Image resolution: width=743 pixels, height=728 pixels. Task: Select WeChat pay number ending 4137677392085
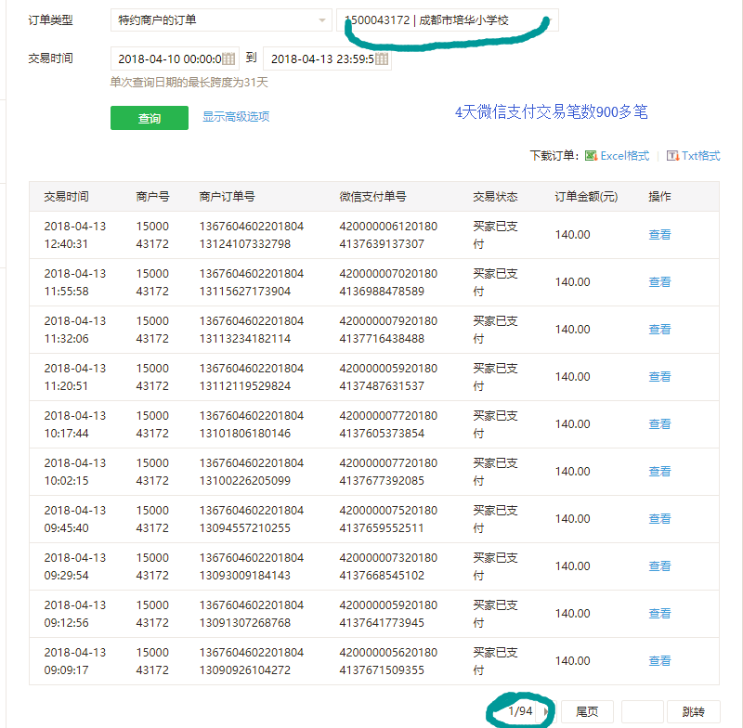tap(388, 472)
